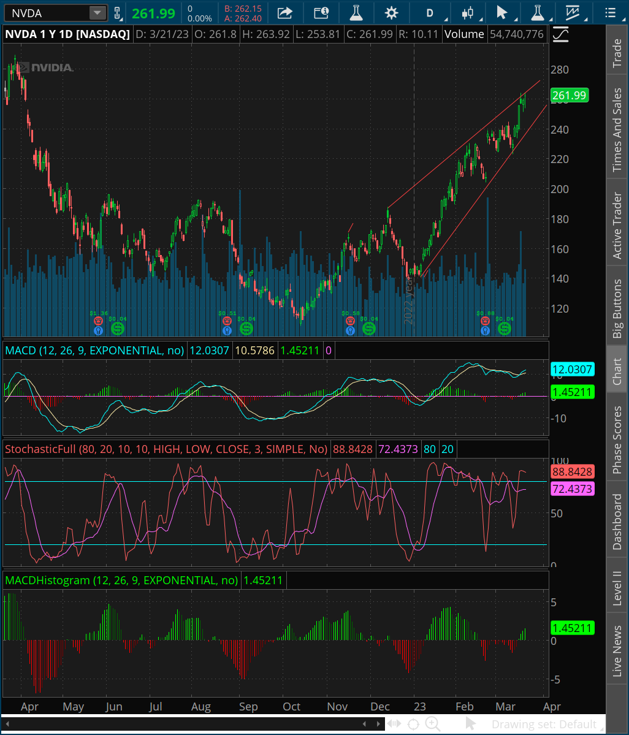
Task: Click the magnifier zoom-in icon
Action: coord(433,724)
